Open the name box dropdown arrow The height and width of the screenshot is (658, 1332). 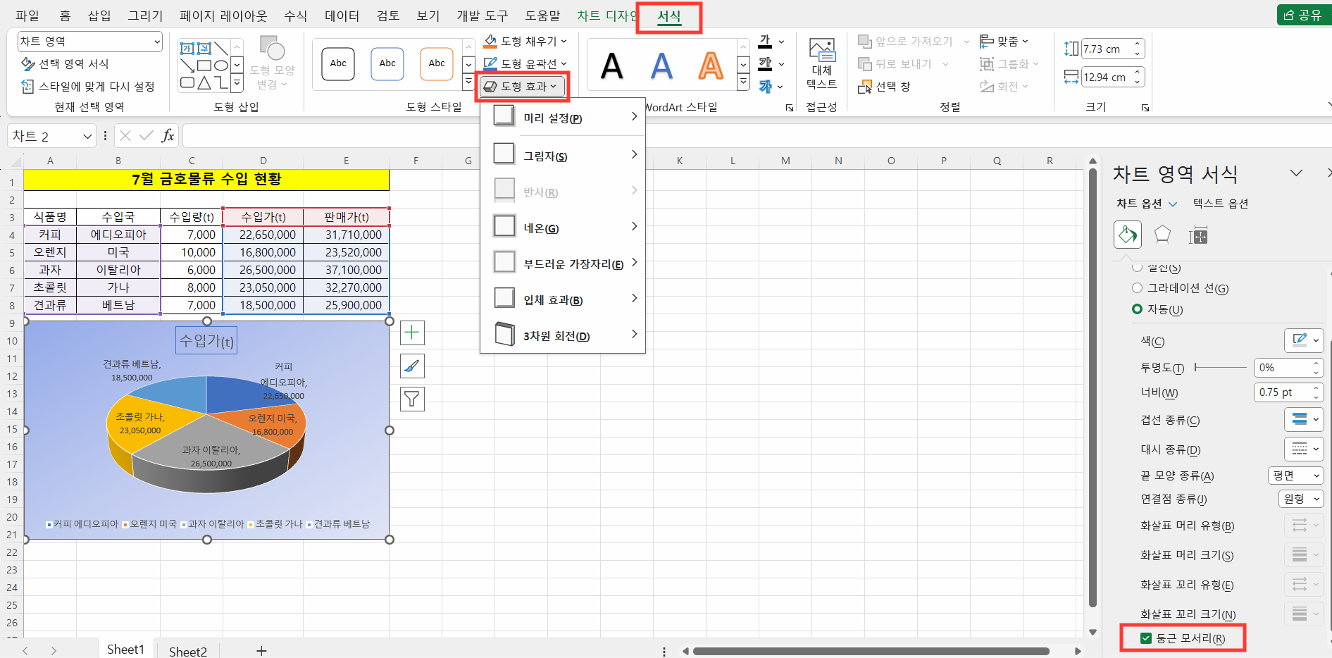point(87,136)
